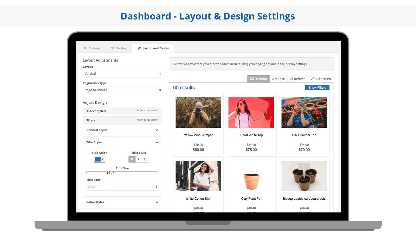The width and height of the screenshot is (416, 234).
Task: Switch preview to Desktop view
Action: point(258,79)
